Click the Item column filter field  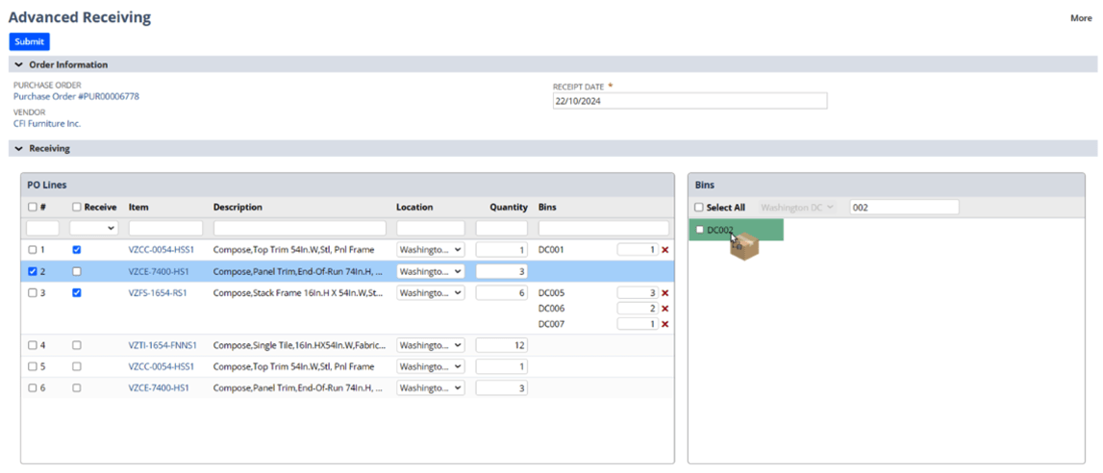pyautogui.click(x=165, y=229)
